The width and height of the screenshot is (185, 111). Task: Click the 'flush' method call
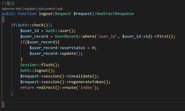(x=47, y=65)
